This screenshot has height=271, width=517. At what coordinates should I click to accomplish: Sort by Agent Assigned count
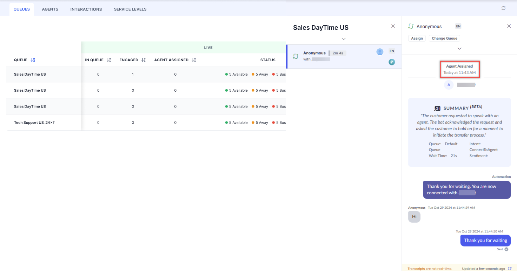coord(194,60)
